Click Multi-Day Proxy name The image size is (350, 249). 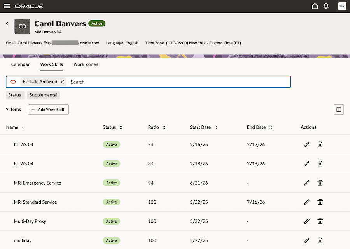(x=30, y=221)
